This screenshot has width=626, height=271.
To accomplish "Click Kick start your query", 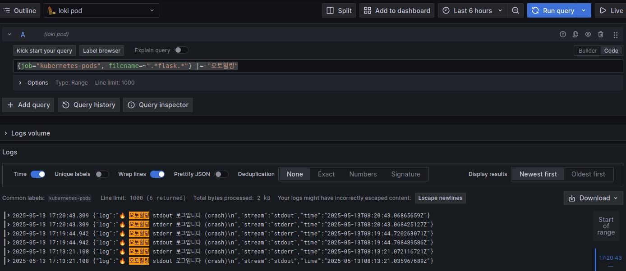I will (x=45, y=51).
